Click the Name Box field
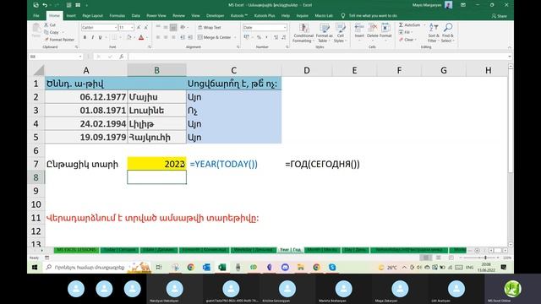The height and width of the screenshot is (304, 541). point(56,57)
